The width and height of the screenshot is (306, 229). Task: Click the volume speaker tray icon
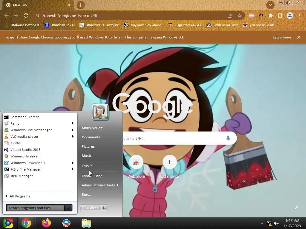(276, 223)
